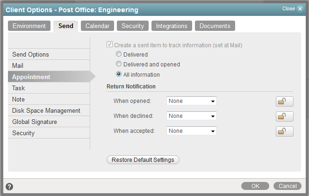309x196 pixels.
Task: Open the help question mark icon
Action: [x=9, y=187]
